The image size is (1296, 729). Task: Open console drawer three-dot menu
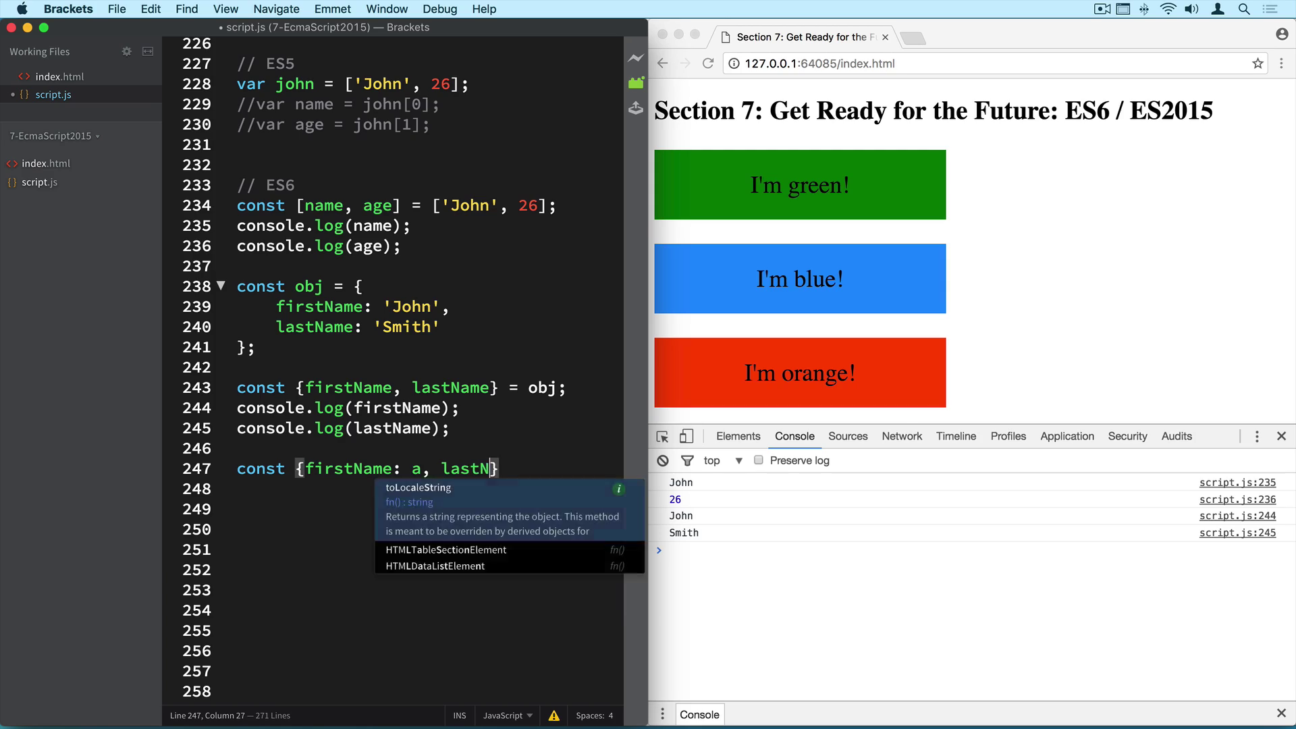(x=662, y=714)
